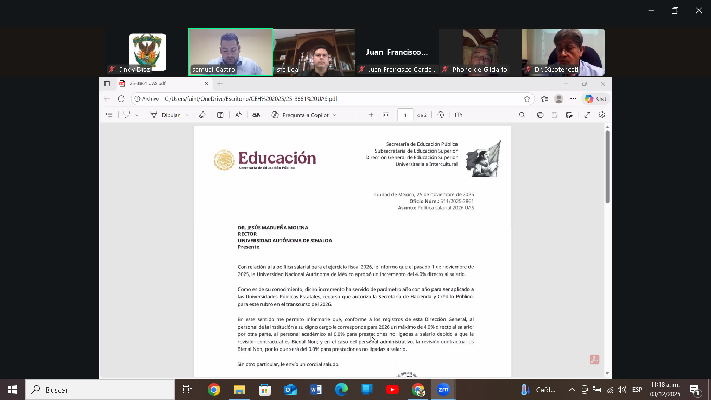The width and height of the screenshot is (711, 400).
Task: Open a new browser tab
Action: click(x=220, y=83)
